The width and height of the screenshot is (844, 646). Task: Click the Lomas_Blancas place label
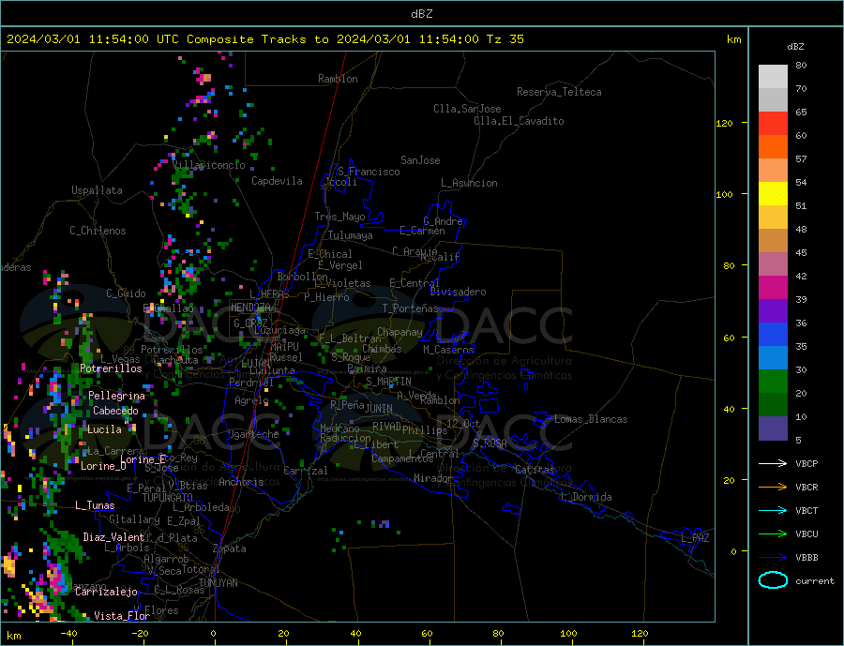(591, 419)
